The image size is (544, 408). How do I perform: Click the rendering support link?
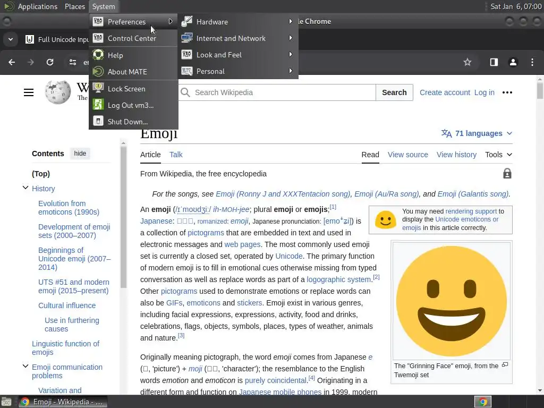point(471,211)
